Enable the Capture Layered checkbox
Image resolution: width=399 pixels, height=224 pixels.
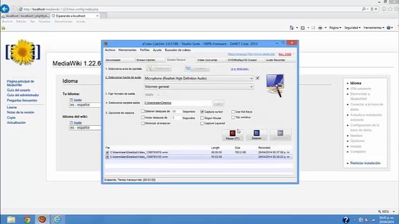point(202,123)
